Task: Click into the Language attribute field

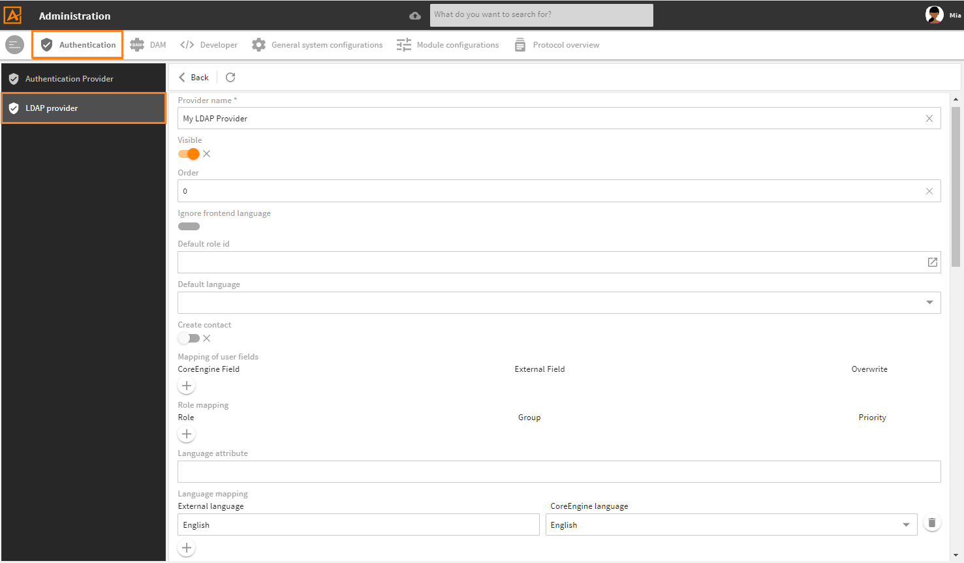Action: pyautogui.click(x=559, y=472)
